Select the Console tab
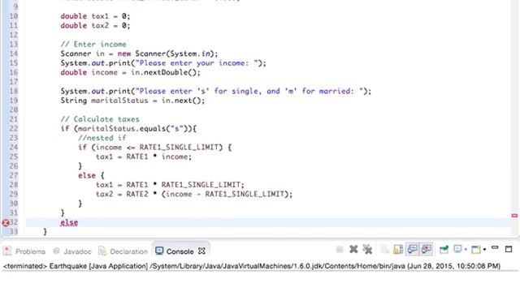This screenshot has height=292, width=520. pos(175,251)
